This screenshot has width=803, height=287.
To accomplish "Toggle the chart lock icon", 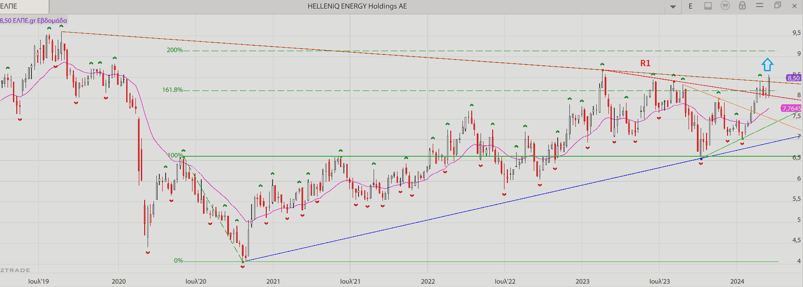I will 742,5.
